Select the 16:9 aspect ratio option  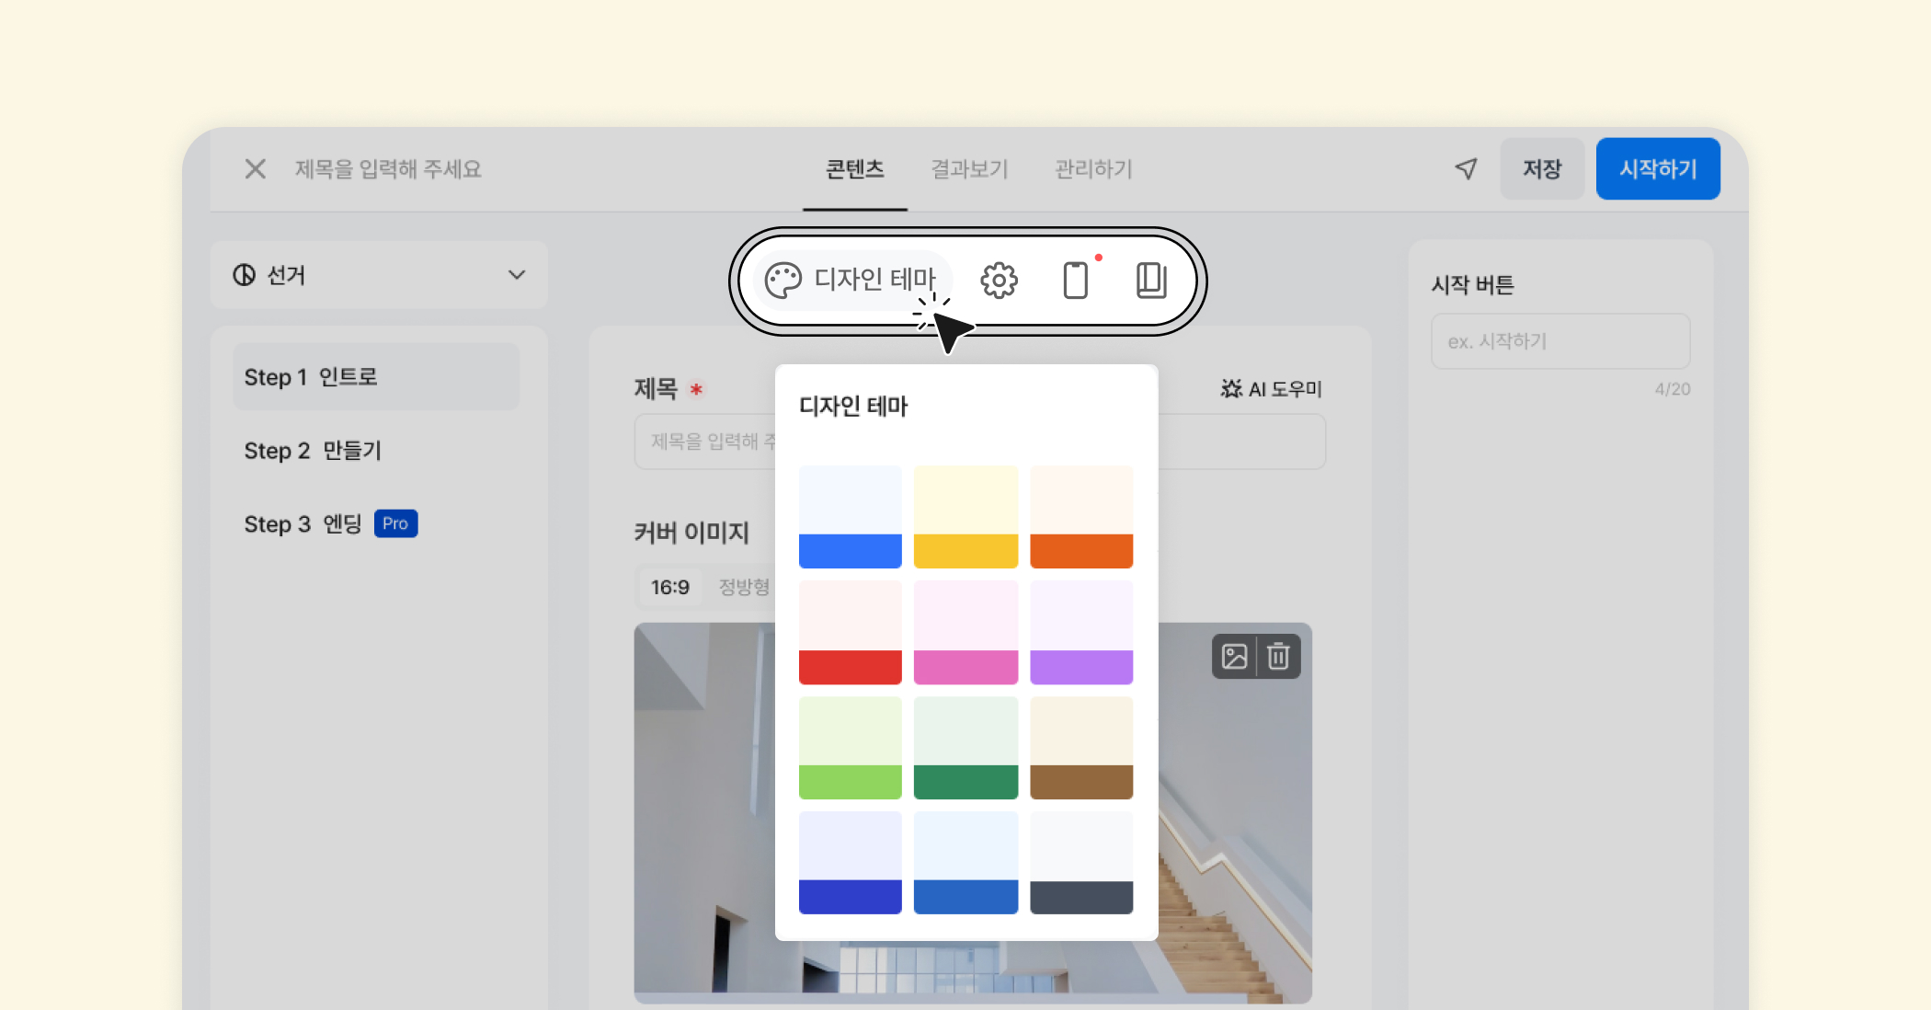point(669,587)
